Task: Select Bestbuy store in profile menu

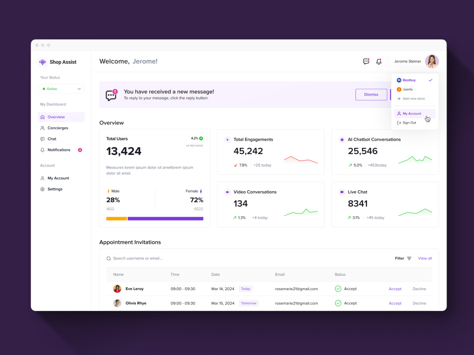Action: (415, 80)
